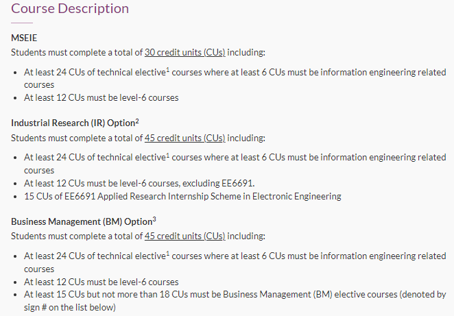
Task: Click the "EE6691 Applied Research Internship Scheme" bullet text
Action: [x=182, y=197]
